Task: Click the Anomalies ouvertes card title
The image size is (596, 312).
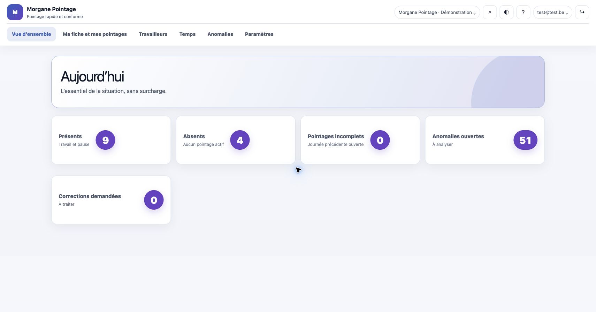Action: point(458,136)
